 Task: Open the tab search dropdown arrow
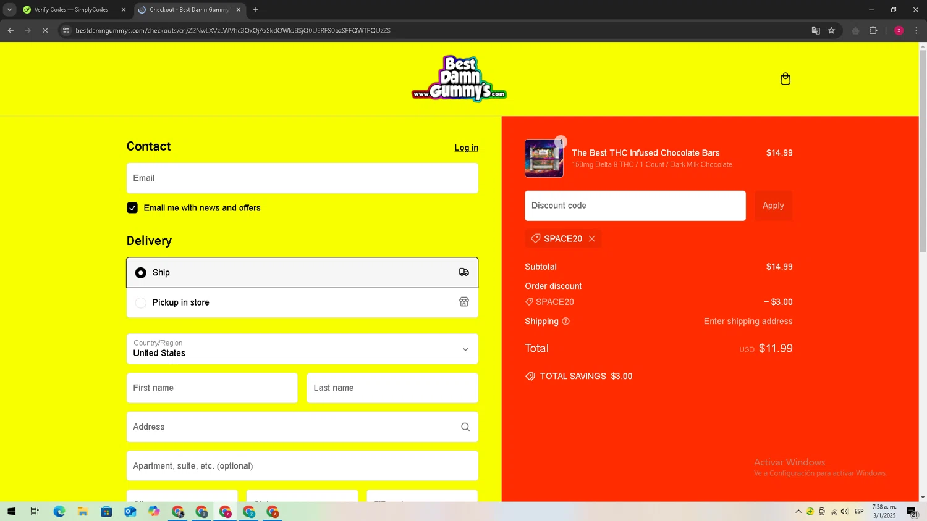click(9, 10)
